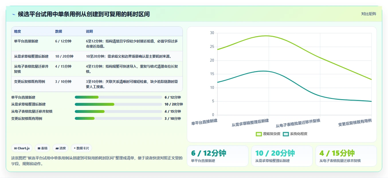388x178 pixels.
Task: Click the 说明 table column header
Action: pos(89,32)
